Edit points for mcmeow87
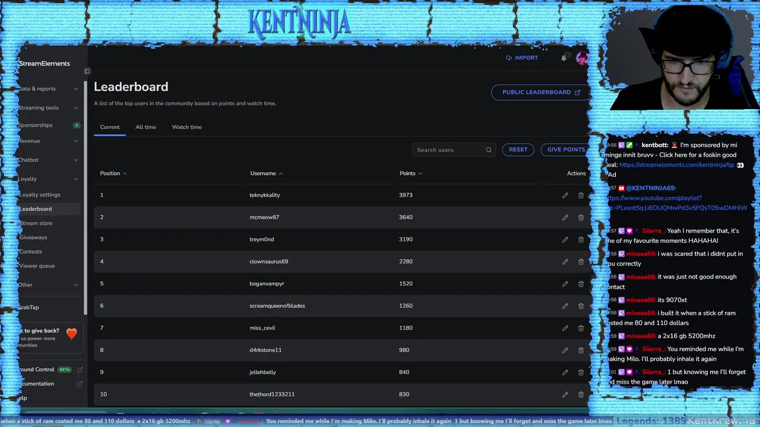 pyautogui.click(x=565, y=217)
